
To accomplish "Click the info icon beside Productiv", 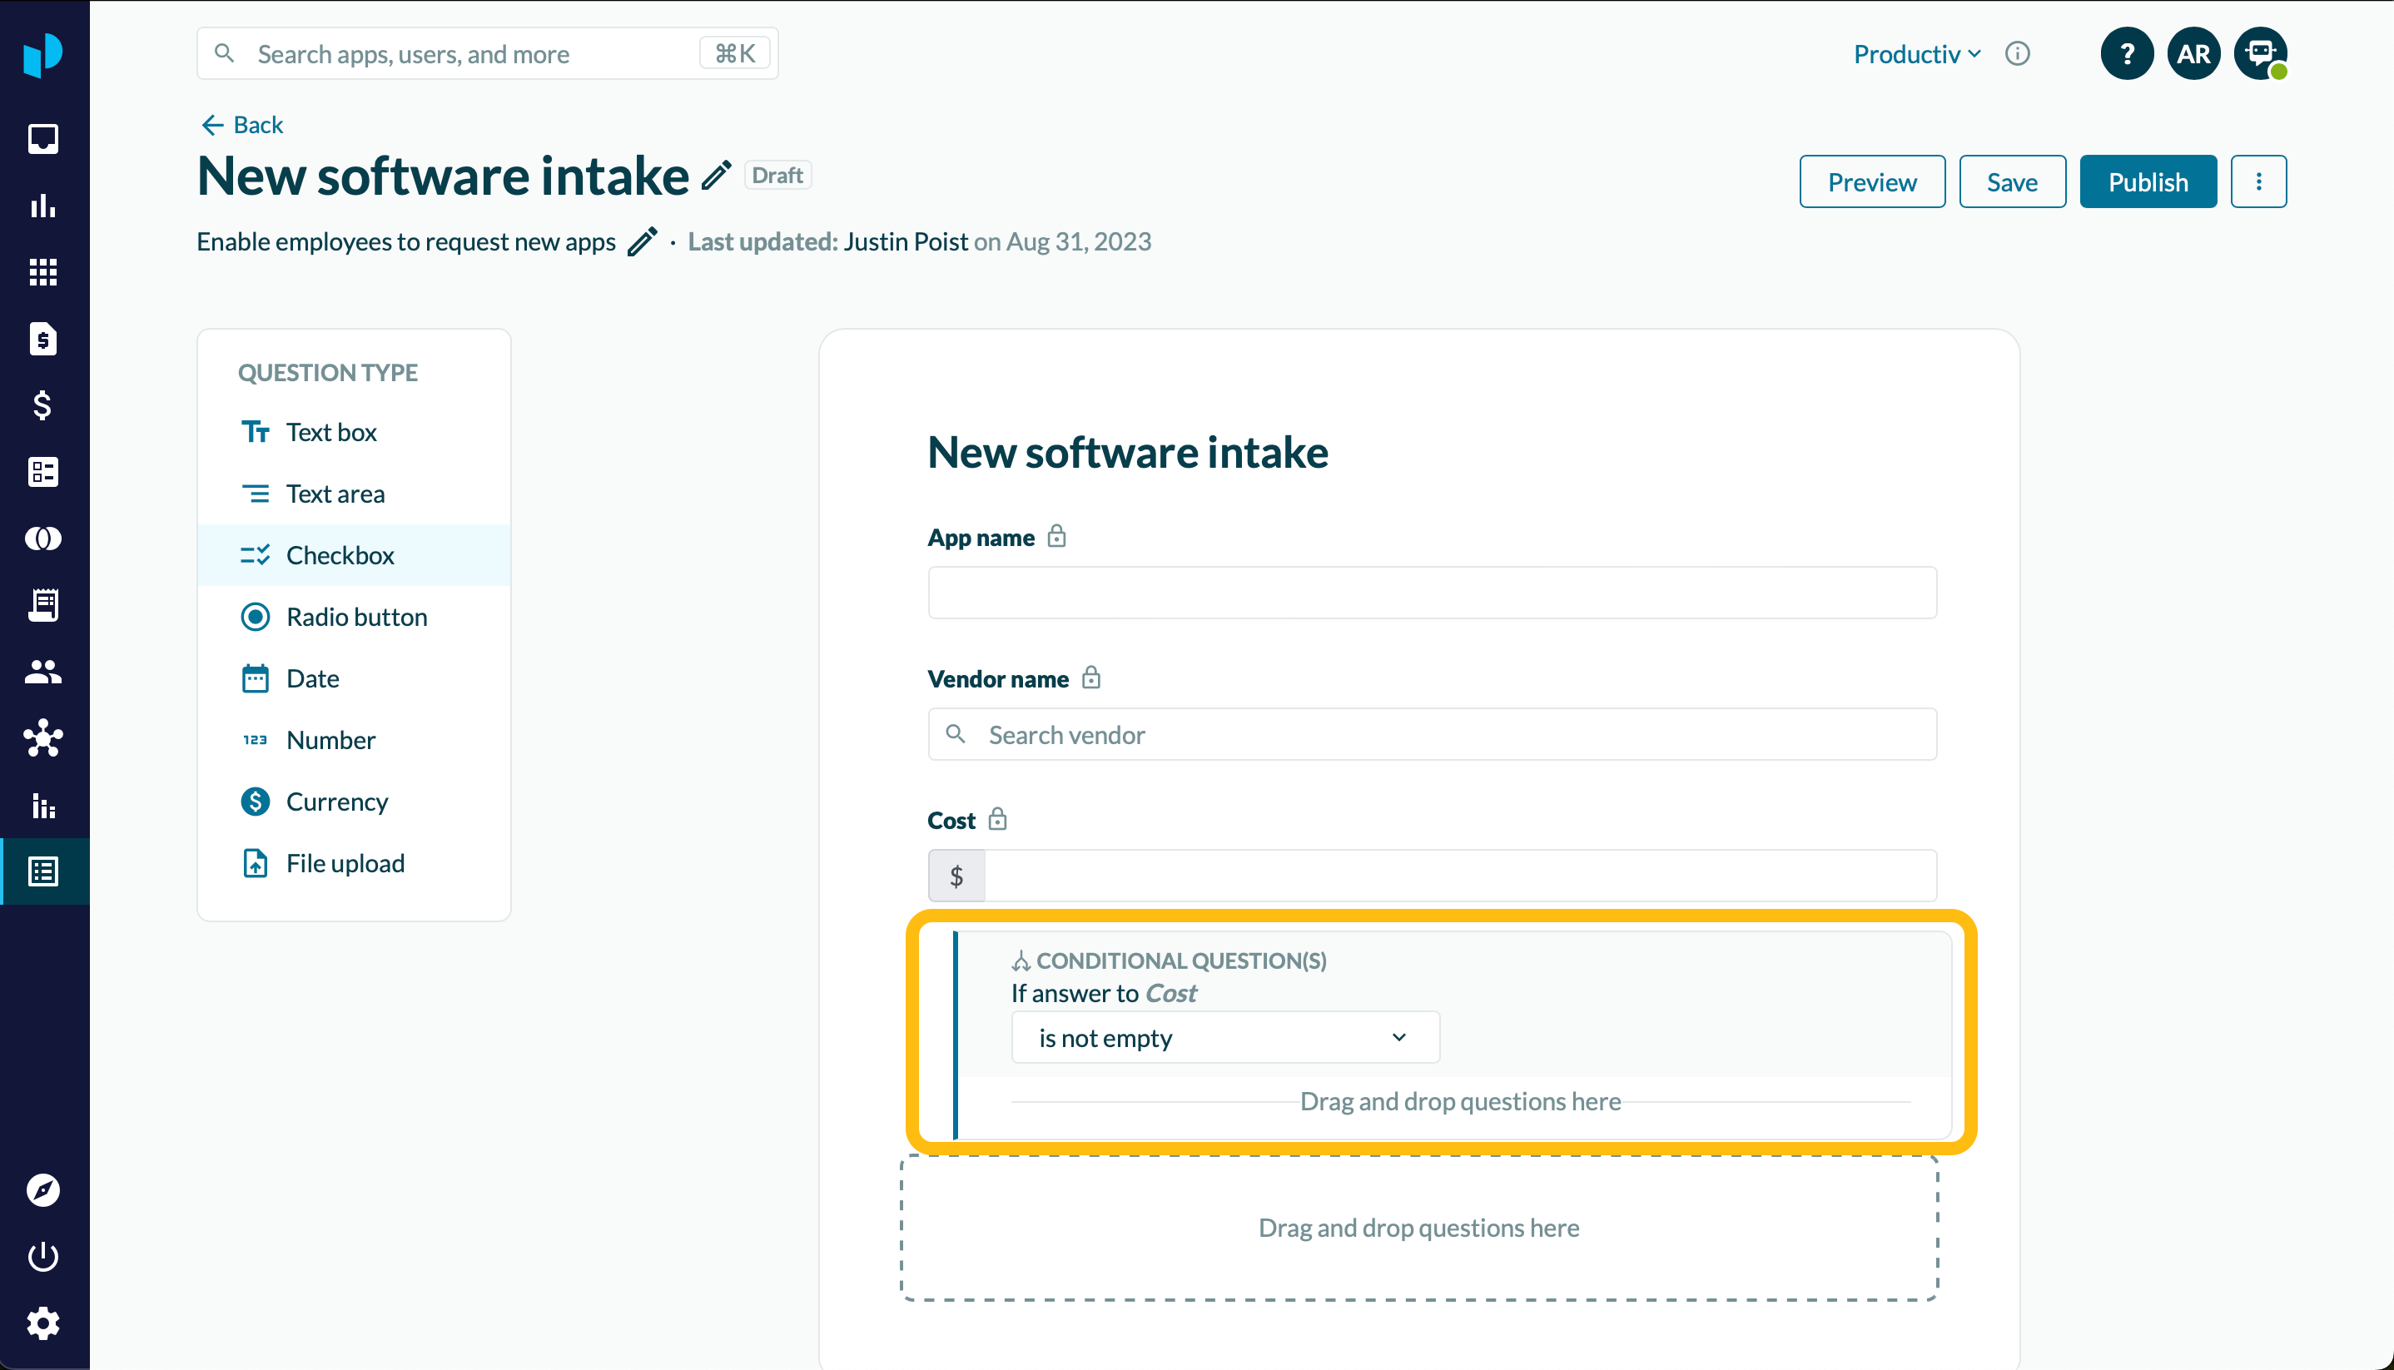I will [x=2018, y=53].
